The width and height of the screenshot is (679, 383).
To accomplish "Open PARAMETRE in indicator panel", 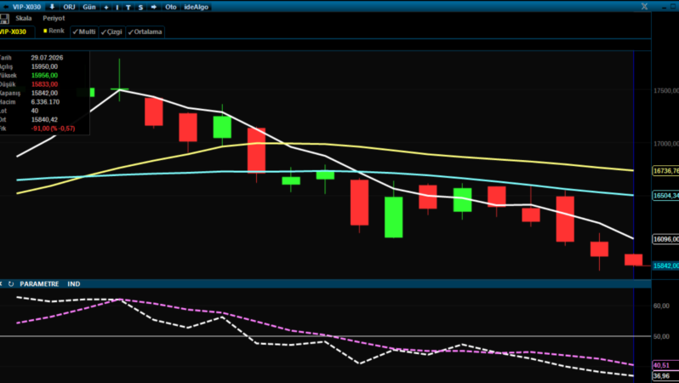I will (x=39, y=283).
